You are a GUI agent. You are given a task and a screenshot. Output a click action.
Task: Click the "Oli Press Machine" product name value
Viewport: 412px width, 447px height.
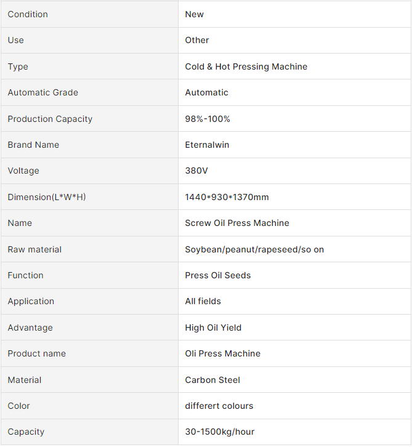(x=222, y=353)
